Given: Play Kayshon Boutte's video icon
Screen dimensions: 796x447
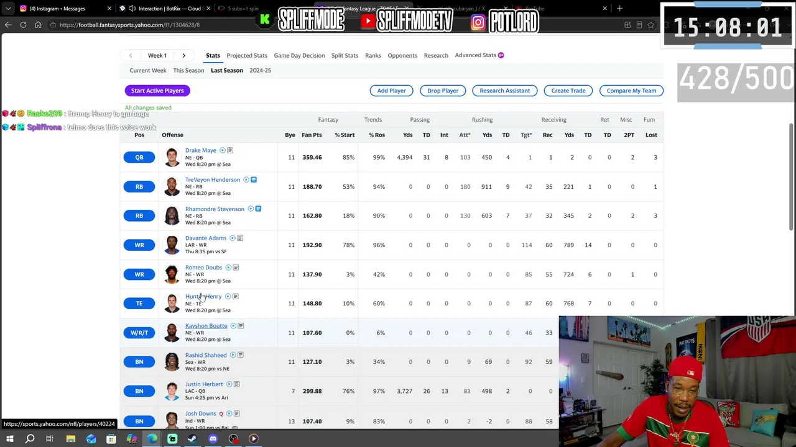Looking at the screenshot, I should click(233, 325).
